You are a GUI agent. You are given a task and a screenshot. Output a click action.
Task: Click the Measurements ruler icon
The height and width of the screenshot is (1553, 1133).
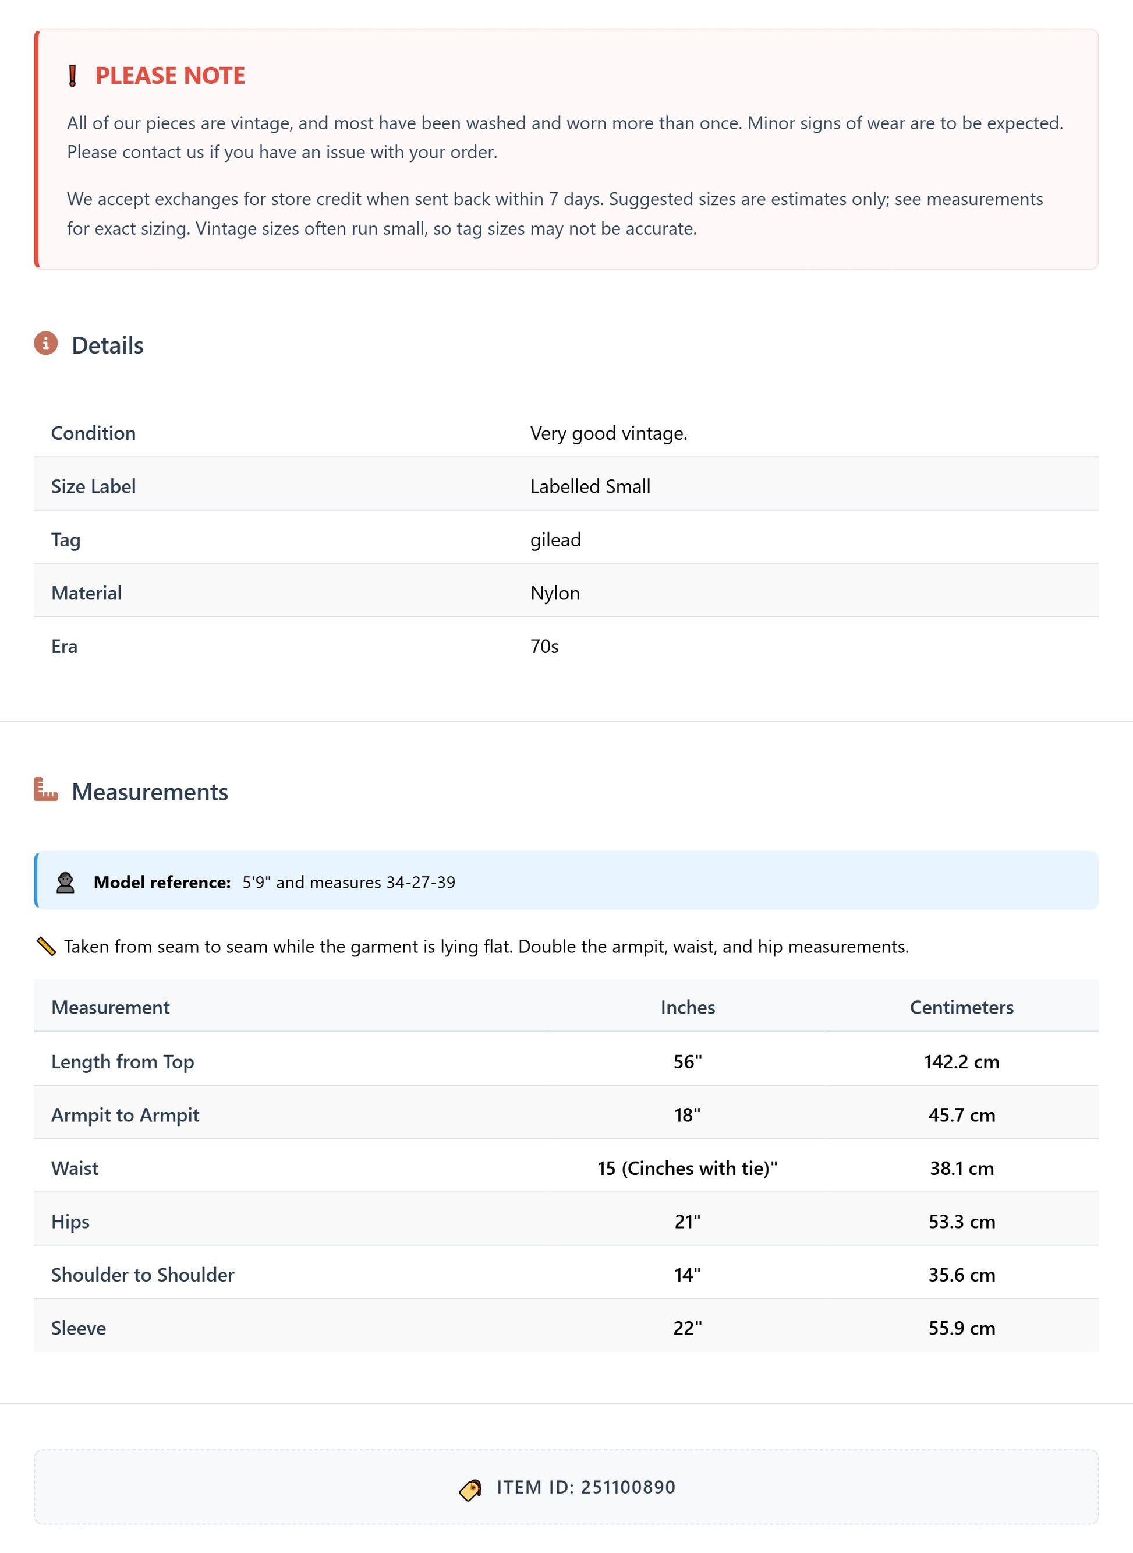coord(46,790)
